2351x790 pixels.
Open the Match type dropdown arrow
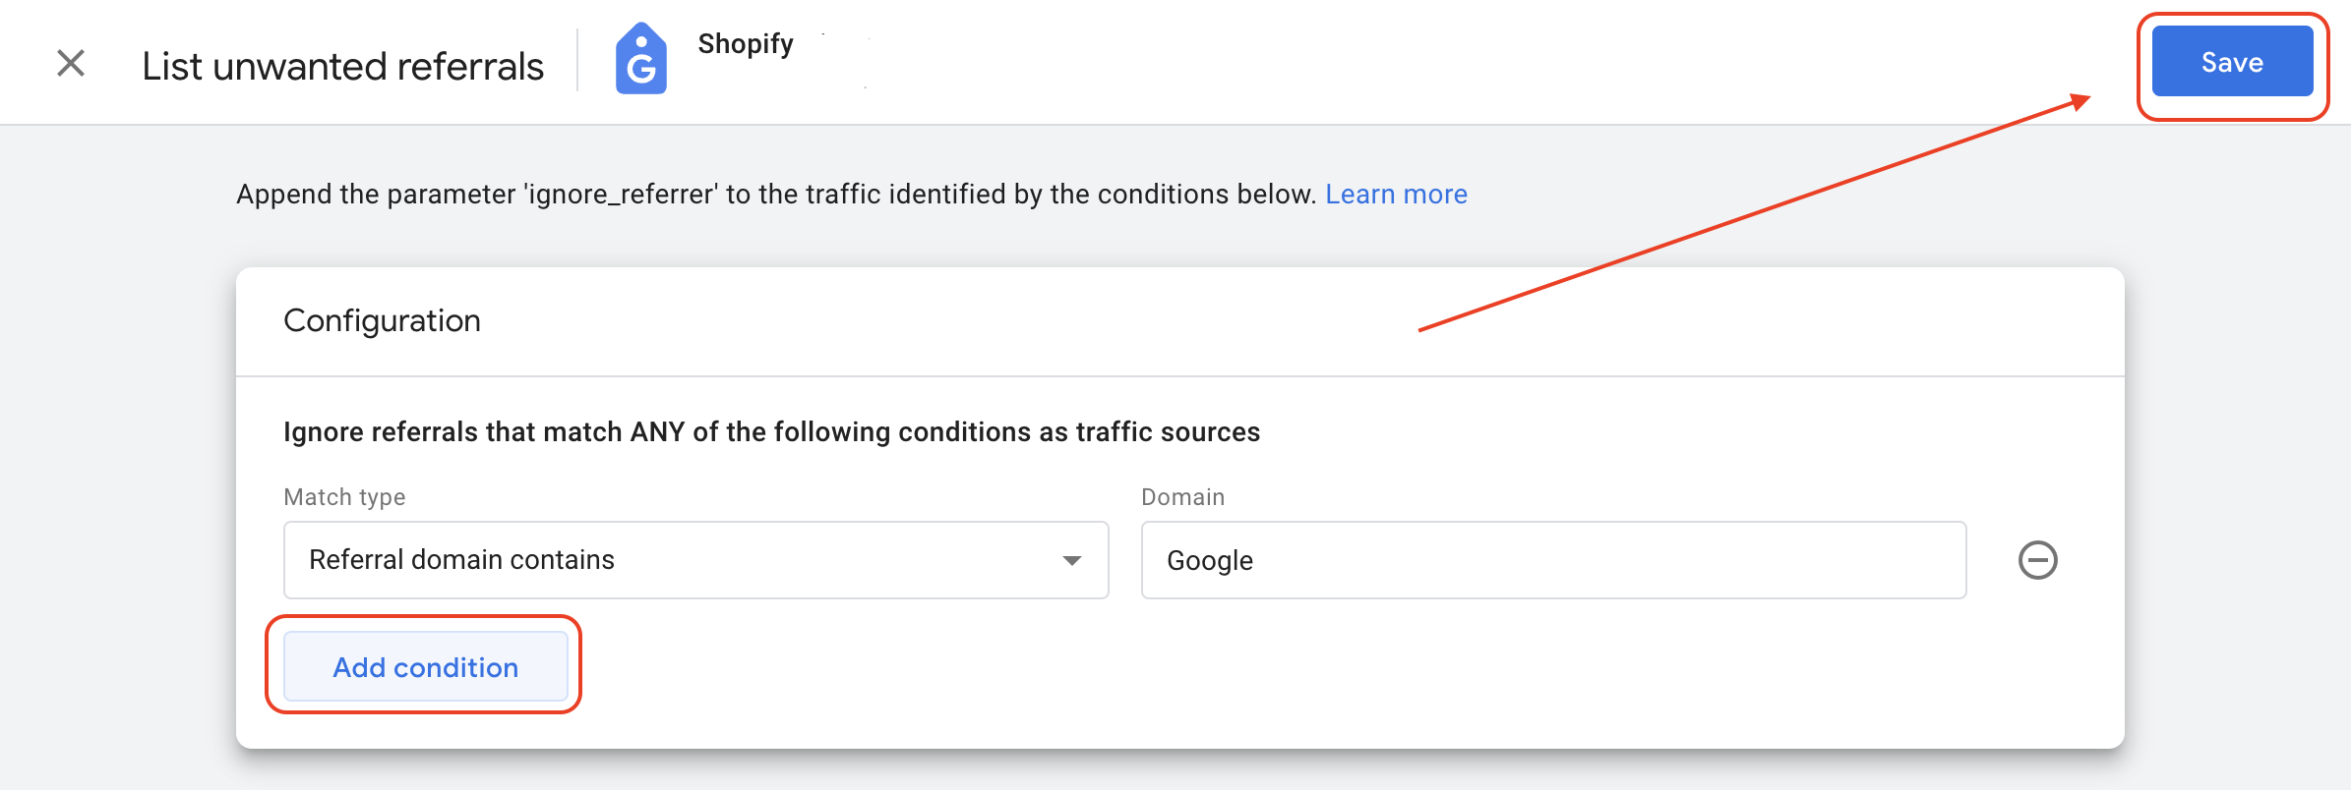tap(1072, 560)
